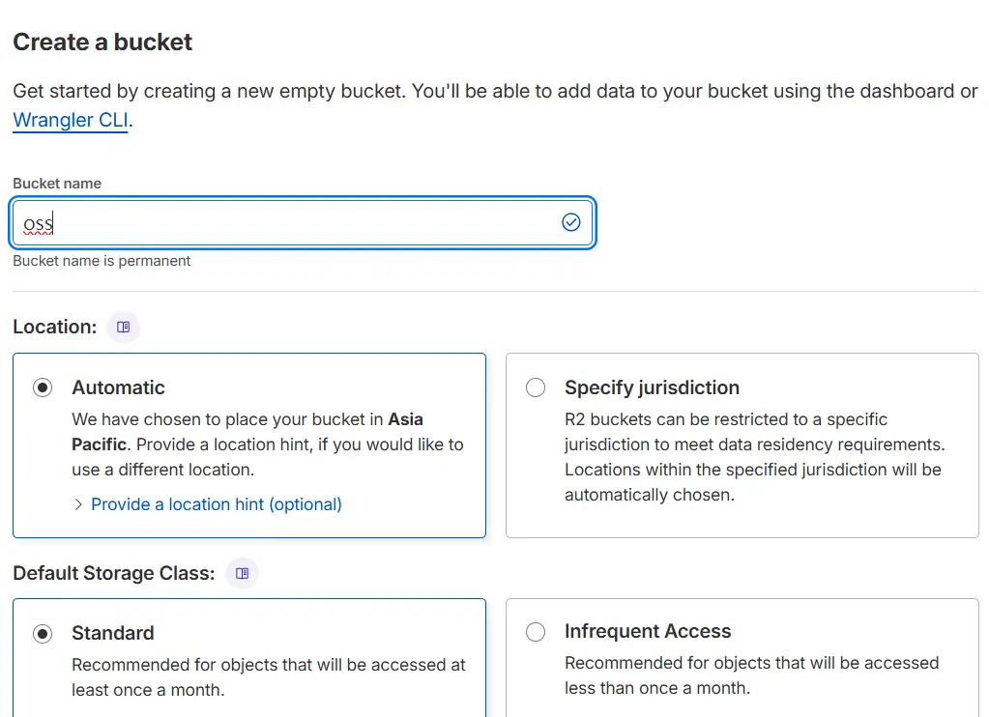Open the Location documentation icon
Screen dimensions: 989x717
click(x=124, y=328)
